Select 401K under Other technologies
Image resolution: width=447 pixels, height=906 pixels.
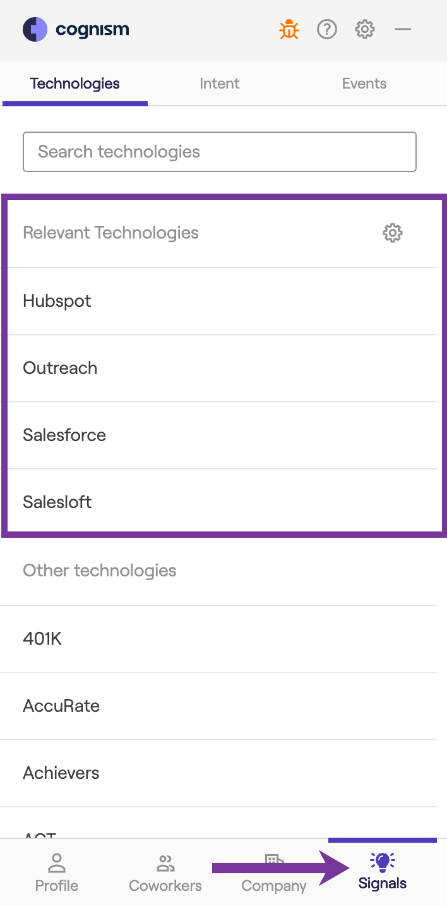pos(42,638)
